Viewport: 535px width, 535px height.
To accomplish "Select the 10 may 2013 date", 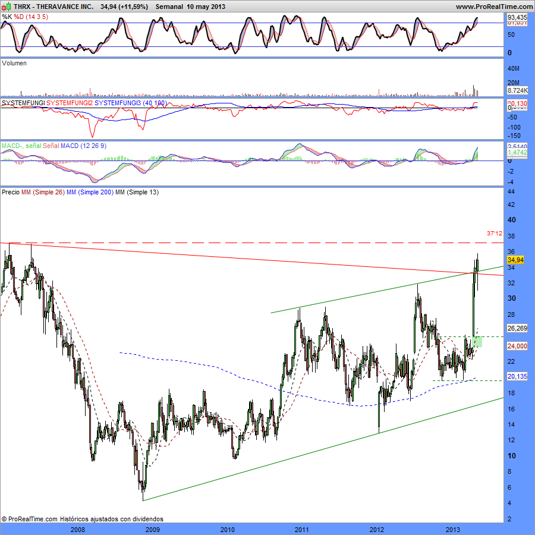I will point(206,7).
